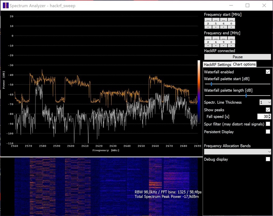Select the Chart options tab
Viewport: 273px width, 216px height.
point(244,64)
